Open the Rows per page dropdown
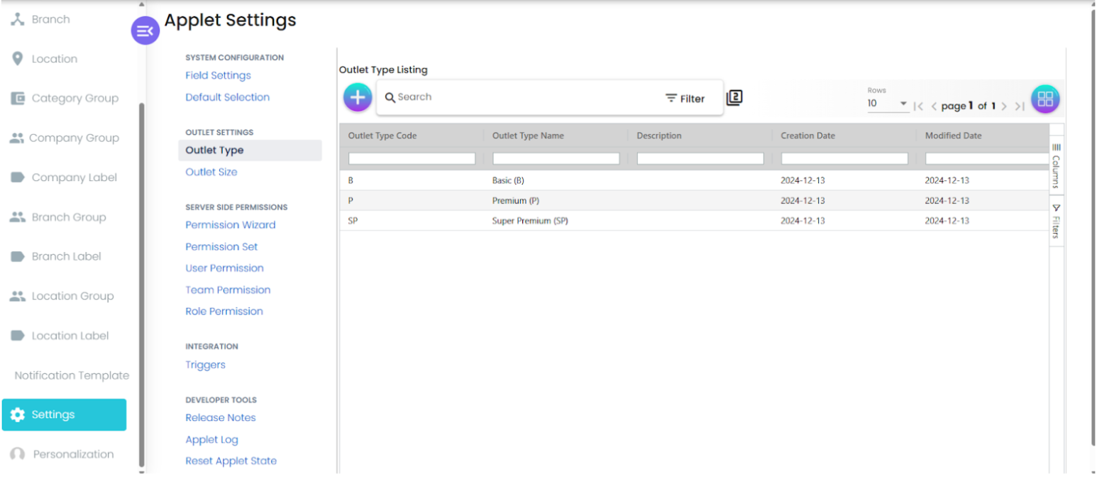The width and height of the screenshot is (1097, 477). 888,104
